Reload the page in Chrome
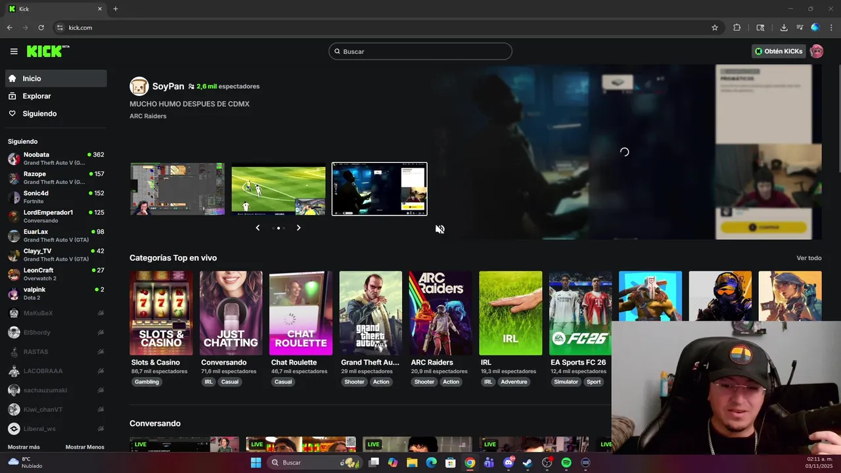The image size is (841, 473). pyautogui.click(x=41, y=28)
